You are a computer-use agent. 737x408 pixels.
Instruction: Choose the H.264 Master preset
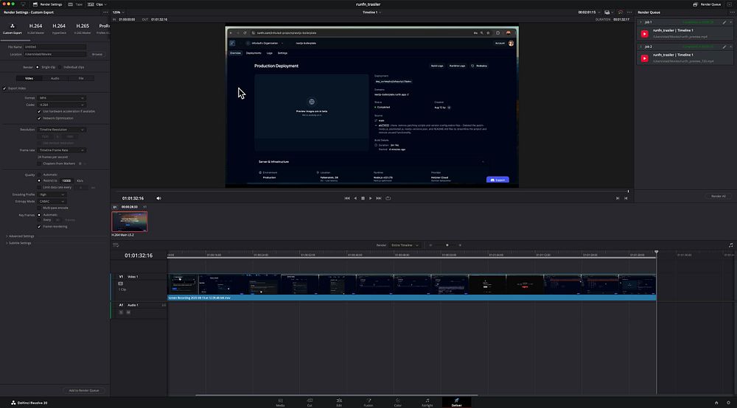[35, 29]
